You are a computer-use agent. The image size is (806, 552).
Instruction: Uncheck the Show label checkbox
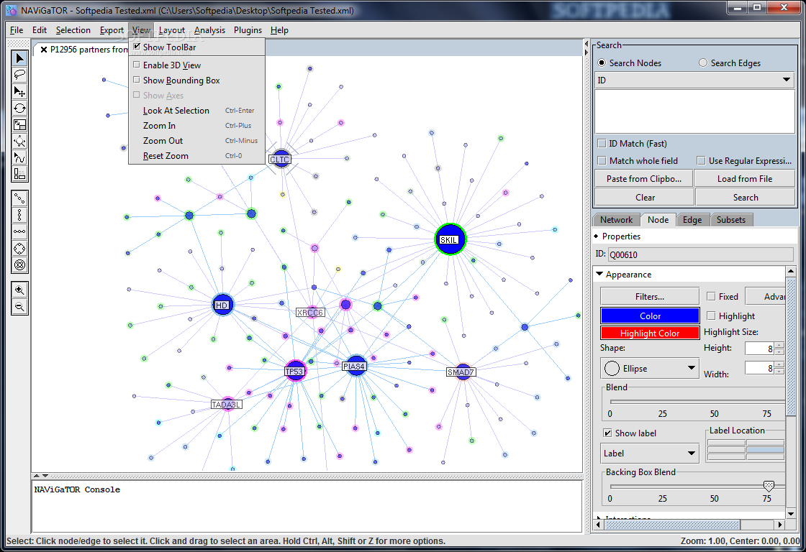(x=607, y=433)
